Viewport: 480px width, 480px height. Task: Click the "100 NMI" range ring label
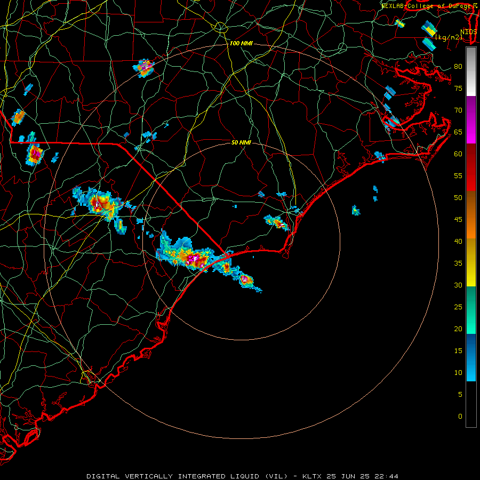[x=241, y=44]
